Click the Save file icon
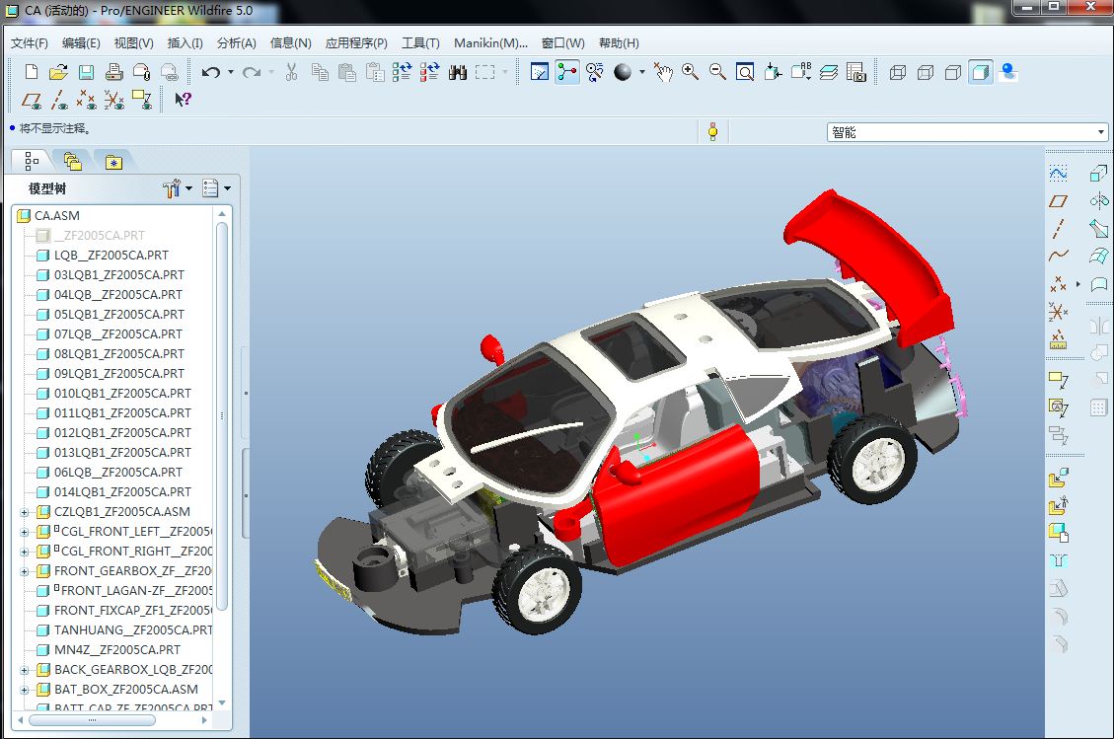Viewport: 1114px width, 739px height. click(x=86, y=72)
